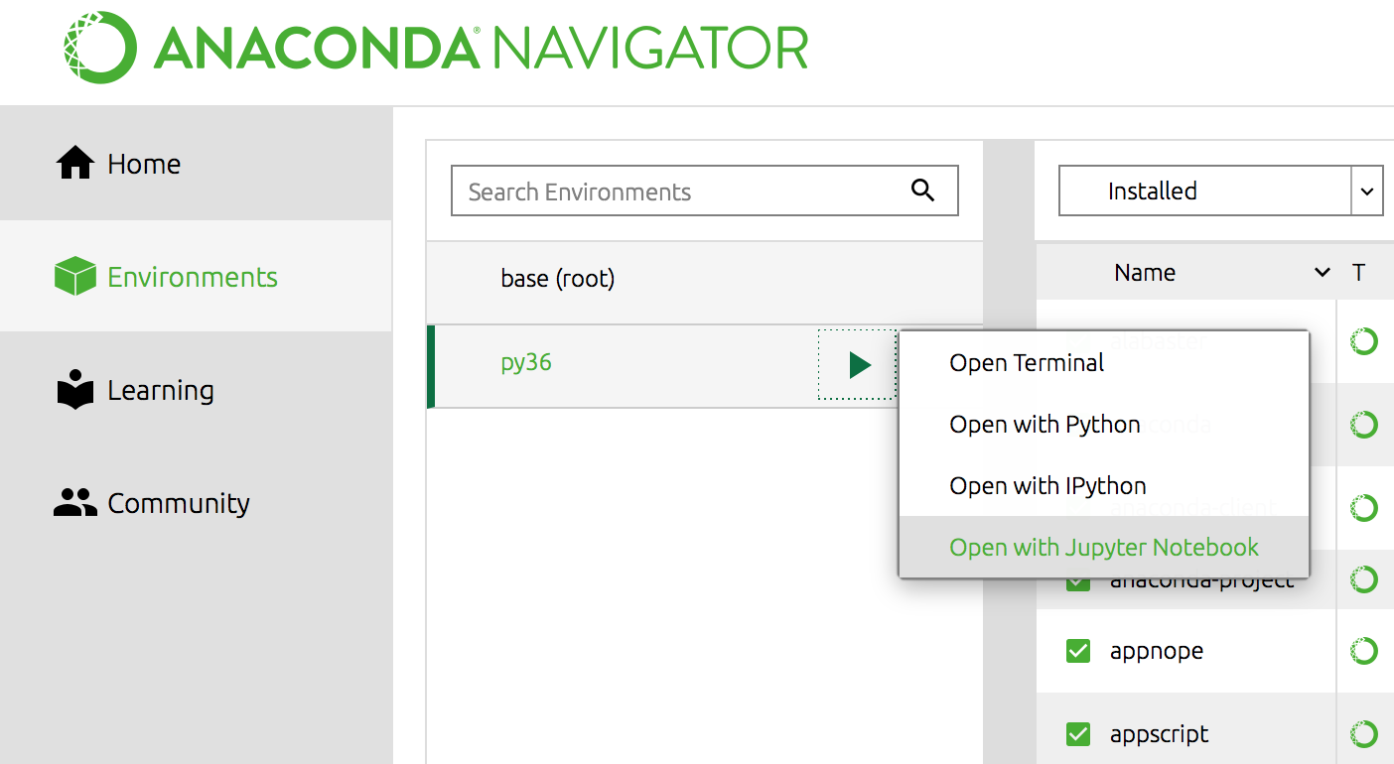Select Open with Jupyter Notebook
The width and height of the screenshot is (1394, 764).
click(1102, 547)
